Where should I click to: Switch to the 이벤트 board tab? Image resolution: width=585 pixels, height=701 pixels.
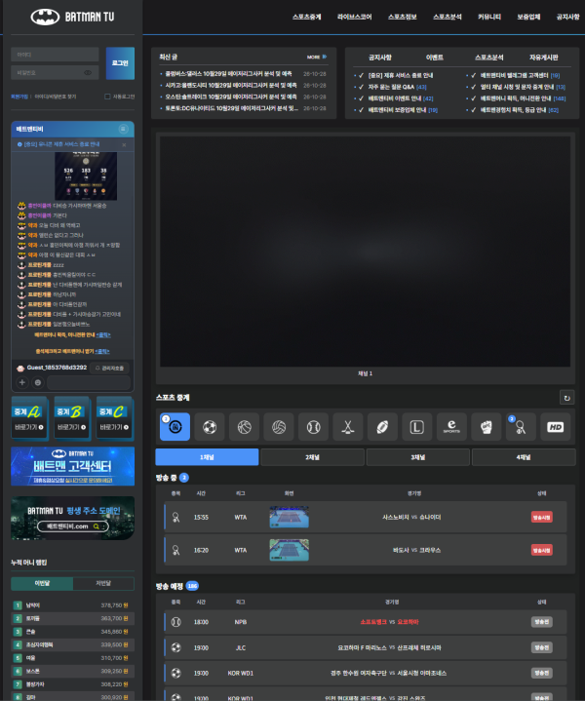[434, 58]
